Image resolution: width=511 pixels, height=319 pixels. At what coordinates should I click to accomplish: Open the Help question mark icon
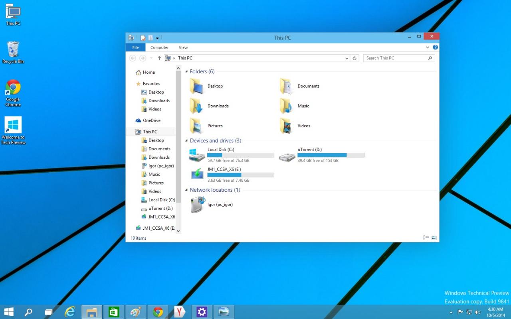tap(435, 47)
